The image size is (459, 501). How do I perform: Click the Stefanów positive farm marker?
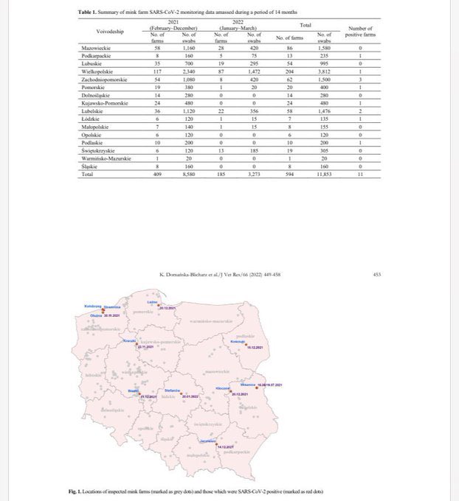coord(182,392)
